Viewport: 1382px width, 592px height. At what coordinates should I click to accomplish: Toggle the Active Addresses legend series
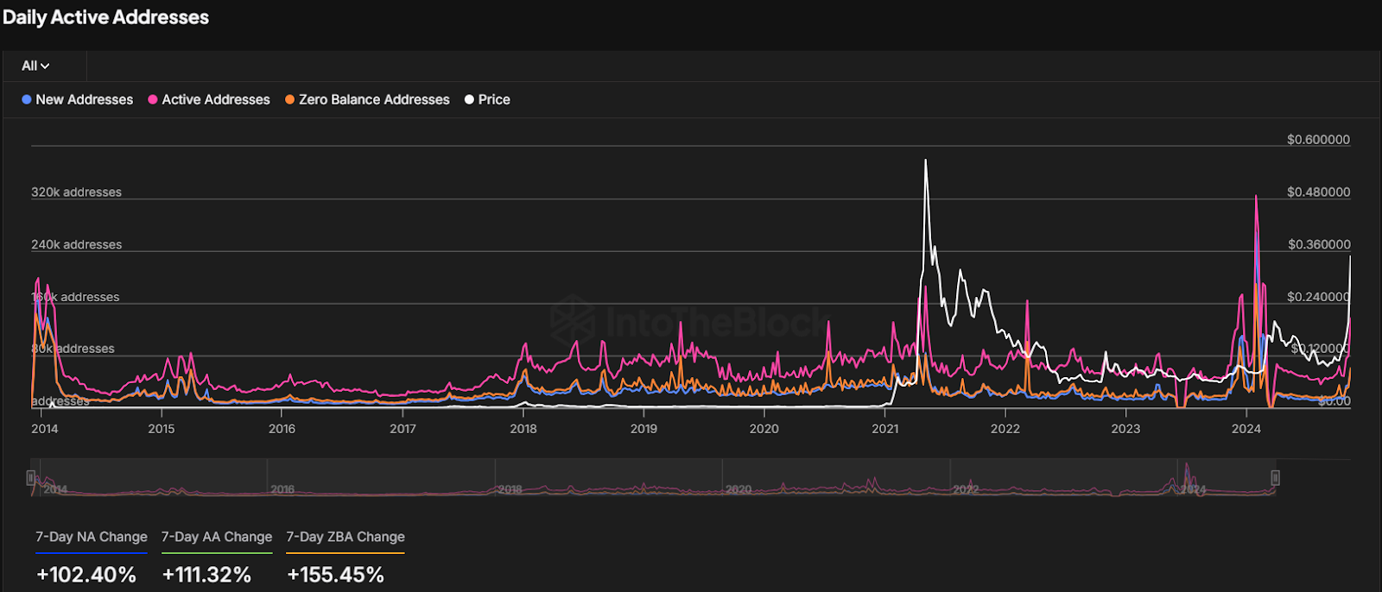pyautogui.click(x=209, y=99)
